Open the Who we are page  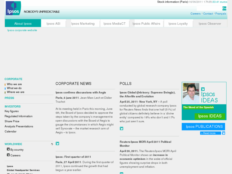14,84
